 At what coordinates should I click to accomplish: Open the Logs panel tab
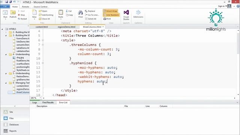(34, 102)
